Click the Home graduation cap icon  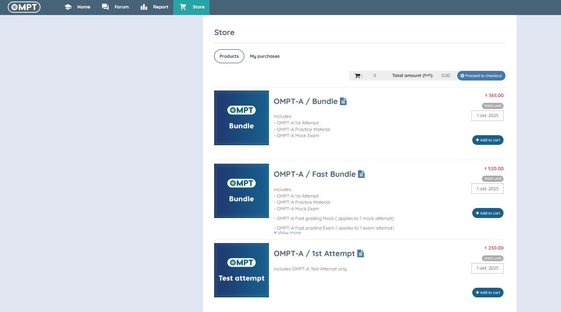coord(68,7)
